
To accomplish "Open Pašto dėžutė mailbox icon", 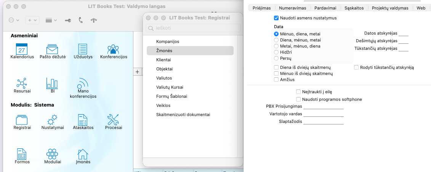I will coord(52,49).
